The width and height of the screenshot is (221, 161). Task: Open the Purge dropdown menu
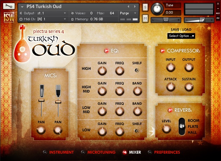128,13
